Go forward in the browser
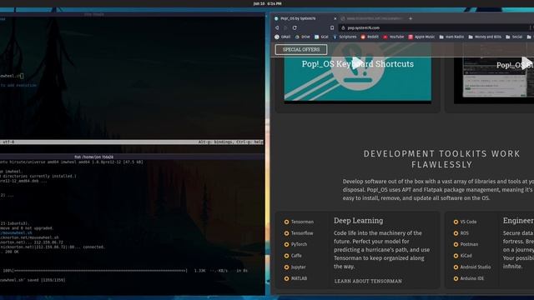The width and height of the screenshot is (534, 300). 285,27
